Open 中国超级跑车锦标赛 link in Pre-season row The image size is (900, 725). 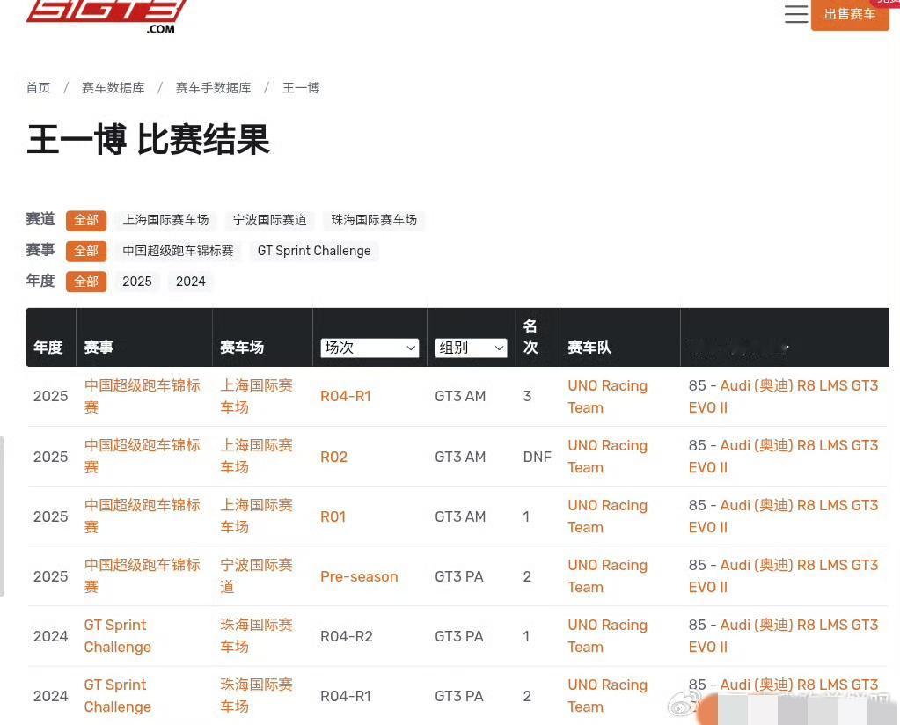point(142,575)
